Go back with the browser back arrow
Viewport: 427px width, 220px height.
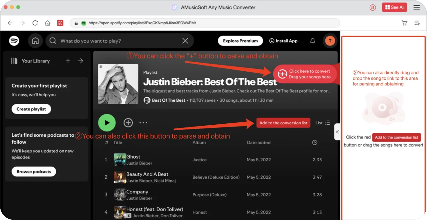pyautogui.click(x=10, y=23)
